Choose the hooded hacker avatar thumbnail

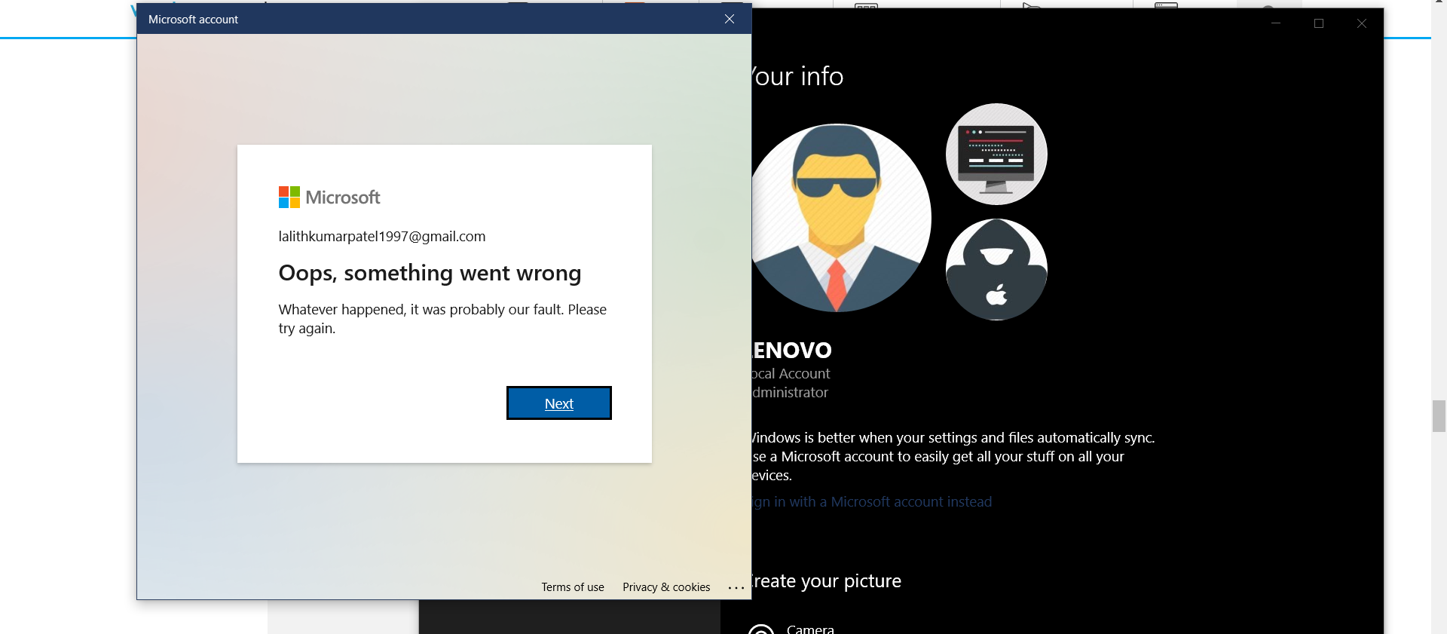click(996, 269)
